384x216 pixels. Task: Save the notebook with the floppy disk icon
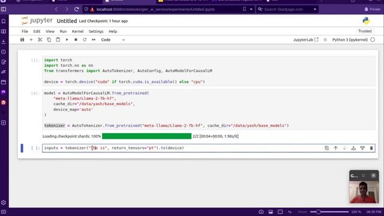[22, 40]
